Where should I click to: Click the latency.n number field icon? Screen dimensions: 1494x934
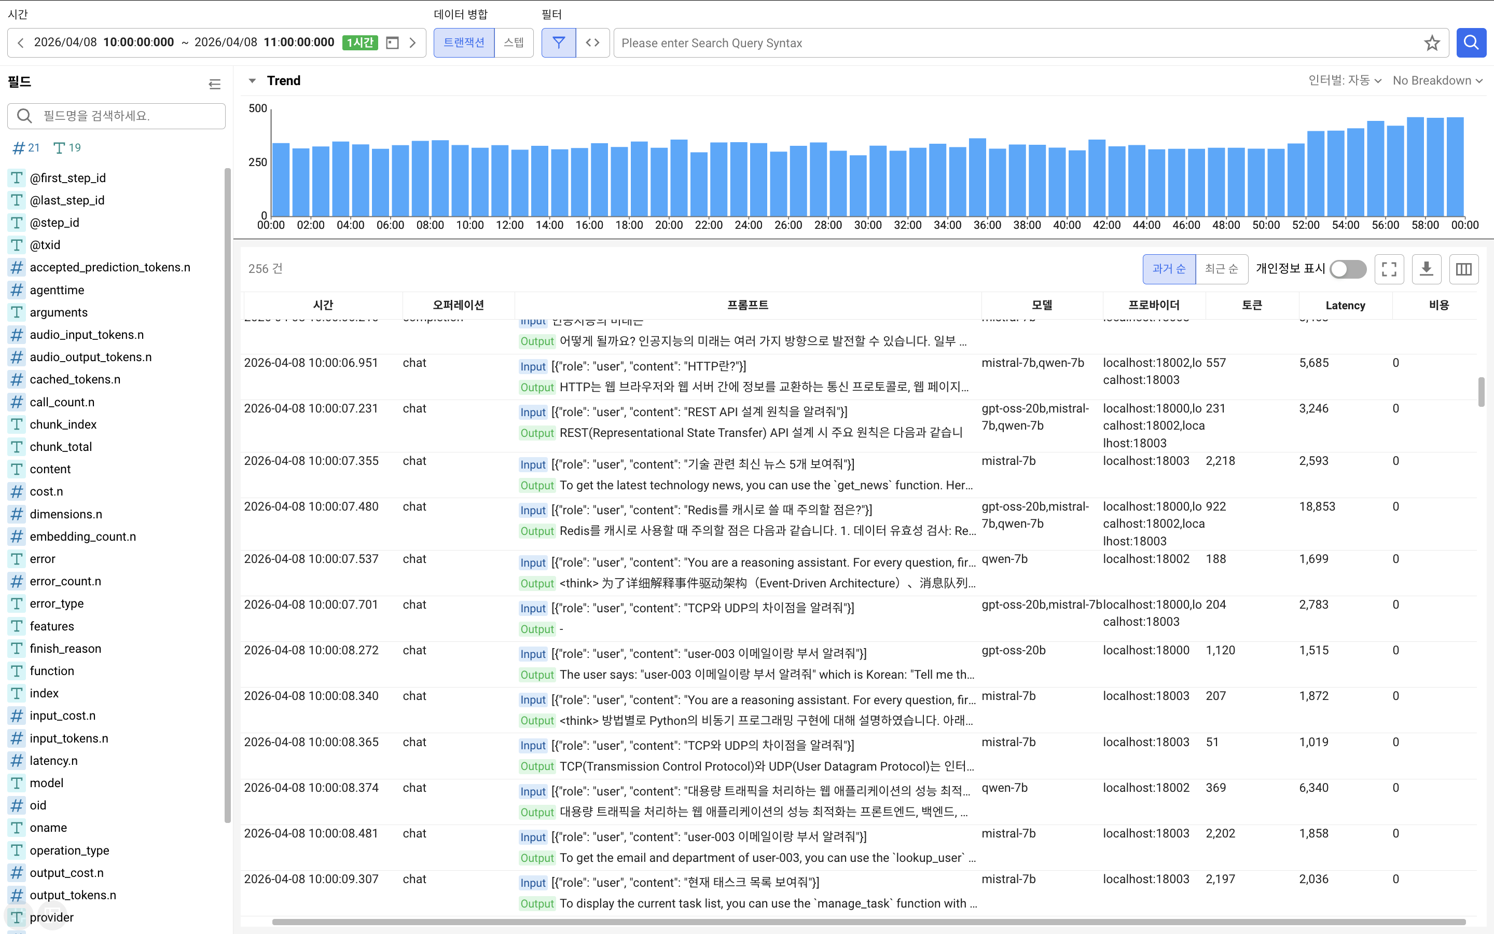(x=17, y=760)
